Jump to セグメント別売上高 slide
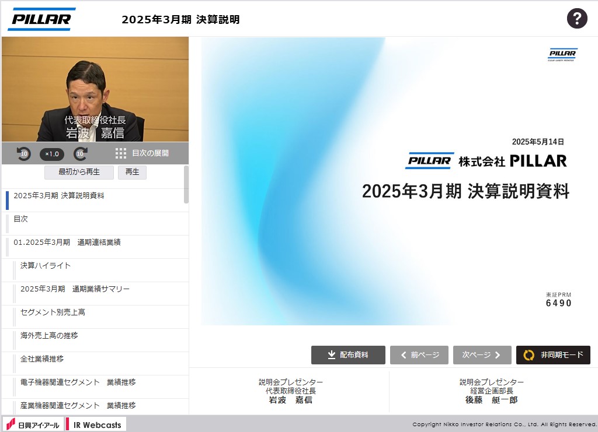598x432 pixels. click(95, 317)
